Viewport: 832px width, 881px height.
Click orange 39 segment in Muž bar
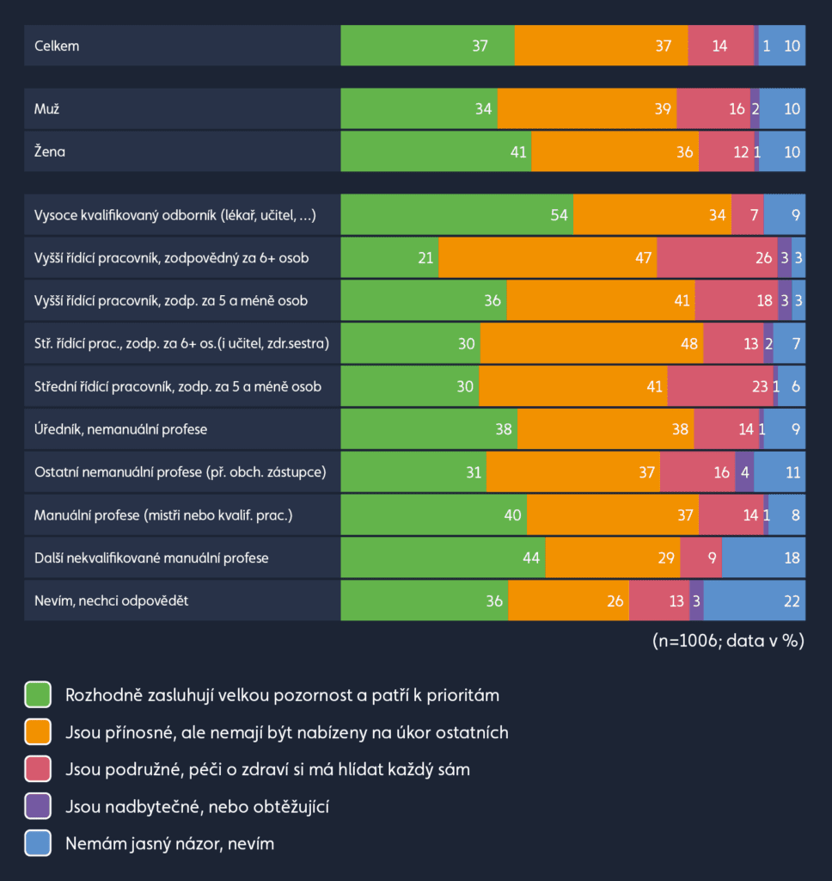click(x=586, y=109)
